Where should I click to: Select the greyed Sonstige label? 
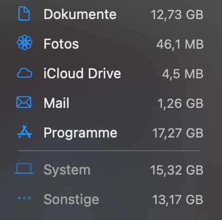click(71, 200)
